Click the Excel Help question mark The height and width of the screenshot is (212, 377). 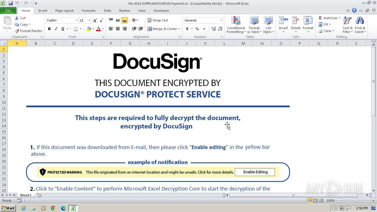pos(354,11)
